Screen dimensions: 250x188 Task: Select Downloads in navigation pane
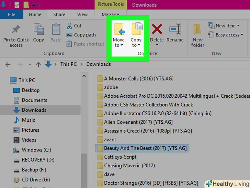click(30, 110)
